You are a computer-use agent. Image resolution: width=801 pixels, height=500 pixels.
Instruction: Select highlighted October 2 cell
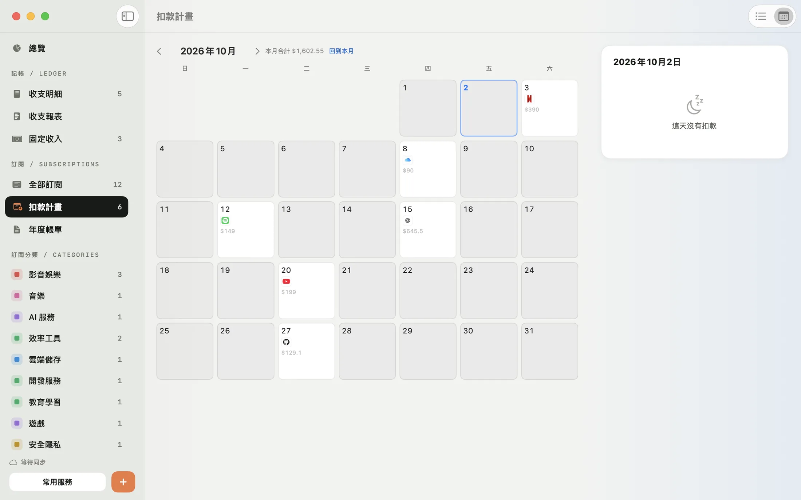click(x=489, y=108)
